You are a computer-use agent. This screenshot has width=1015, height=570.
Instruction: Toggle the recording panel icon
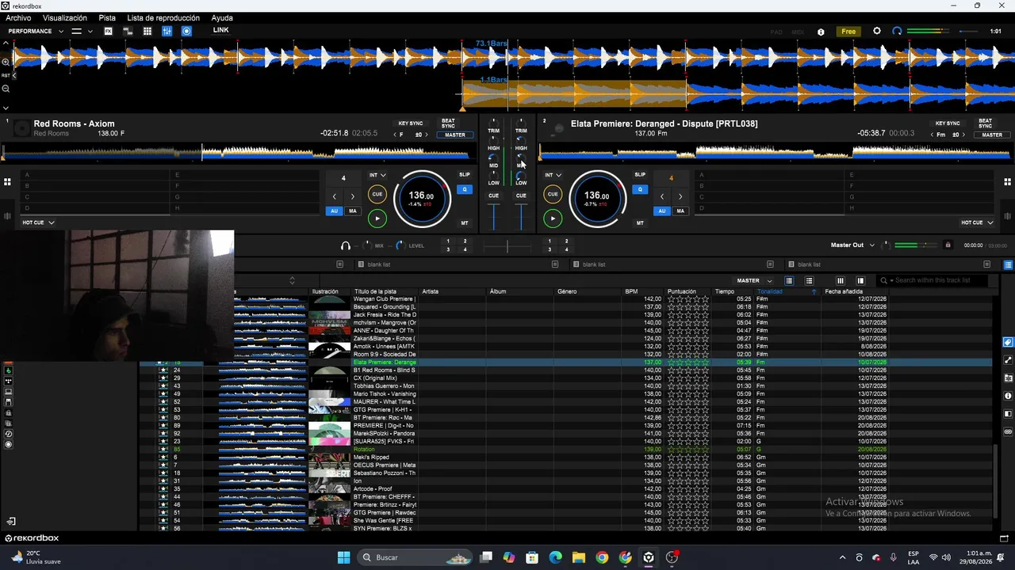(x=186, y=31)
